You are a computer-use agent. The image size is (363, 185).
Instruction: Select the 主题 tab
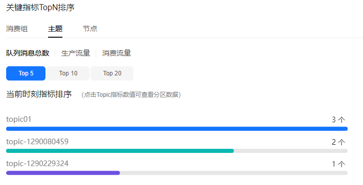[x=55, y=29]
